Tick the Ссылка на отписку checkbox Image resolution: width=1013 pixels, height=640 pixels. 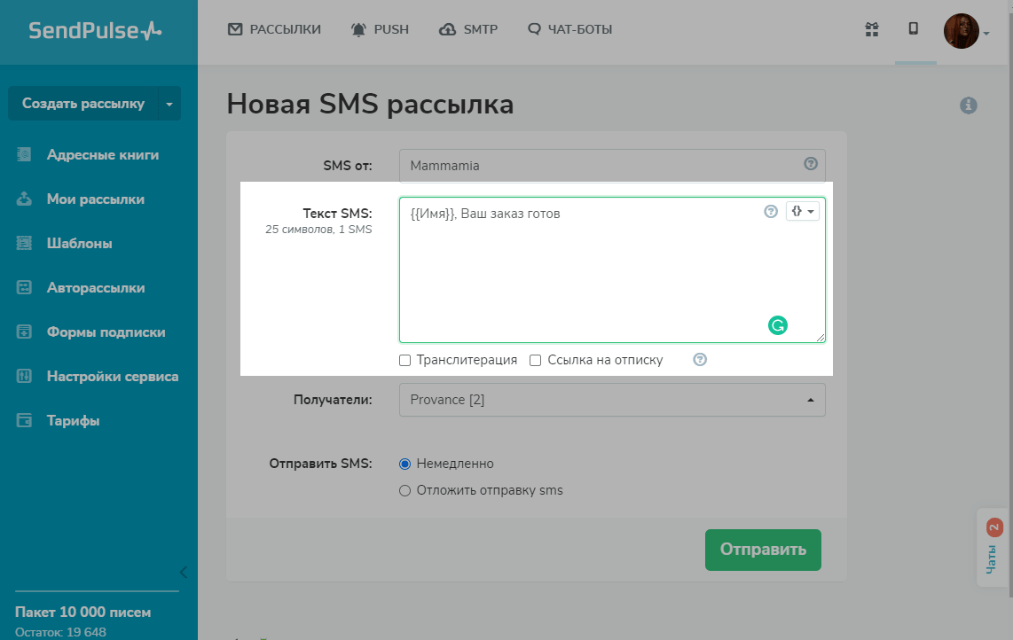coord(535,361)
